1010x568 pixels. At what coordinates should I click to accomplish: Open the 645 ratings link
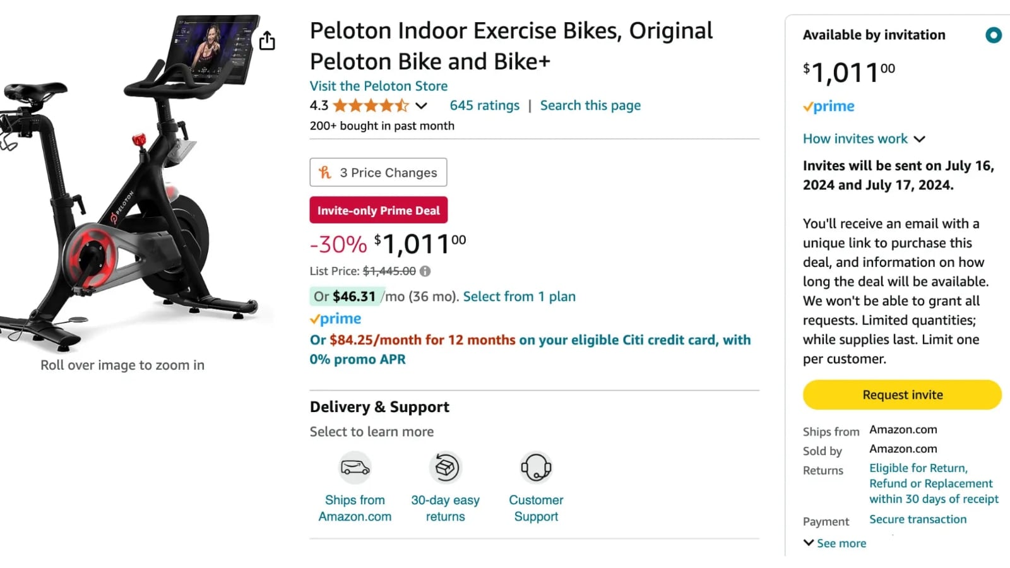(484, 105)
